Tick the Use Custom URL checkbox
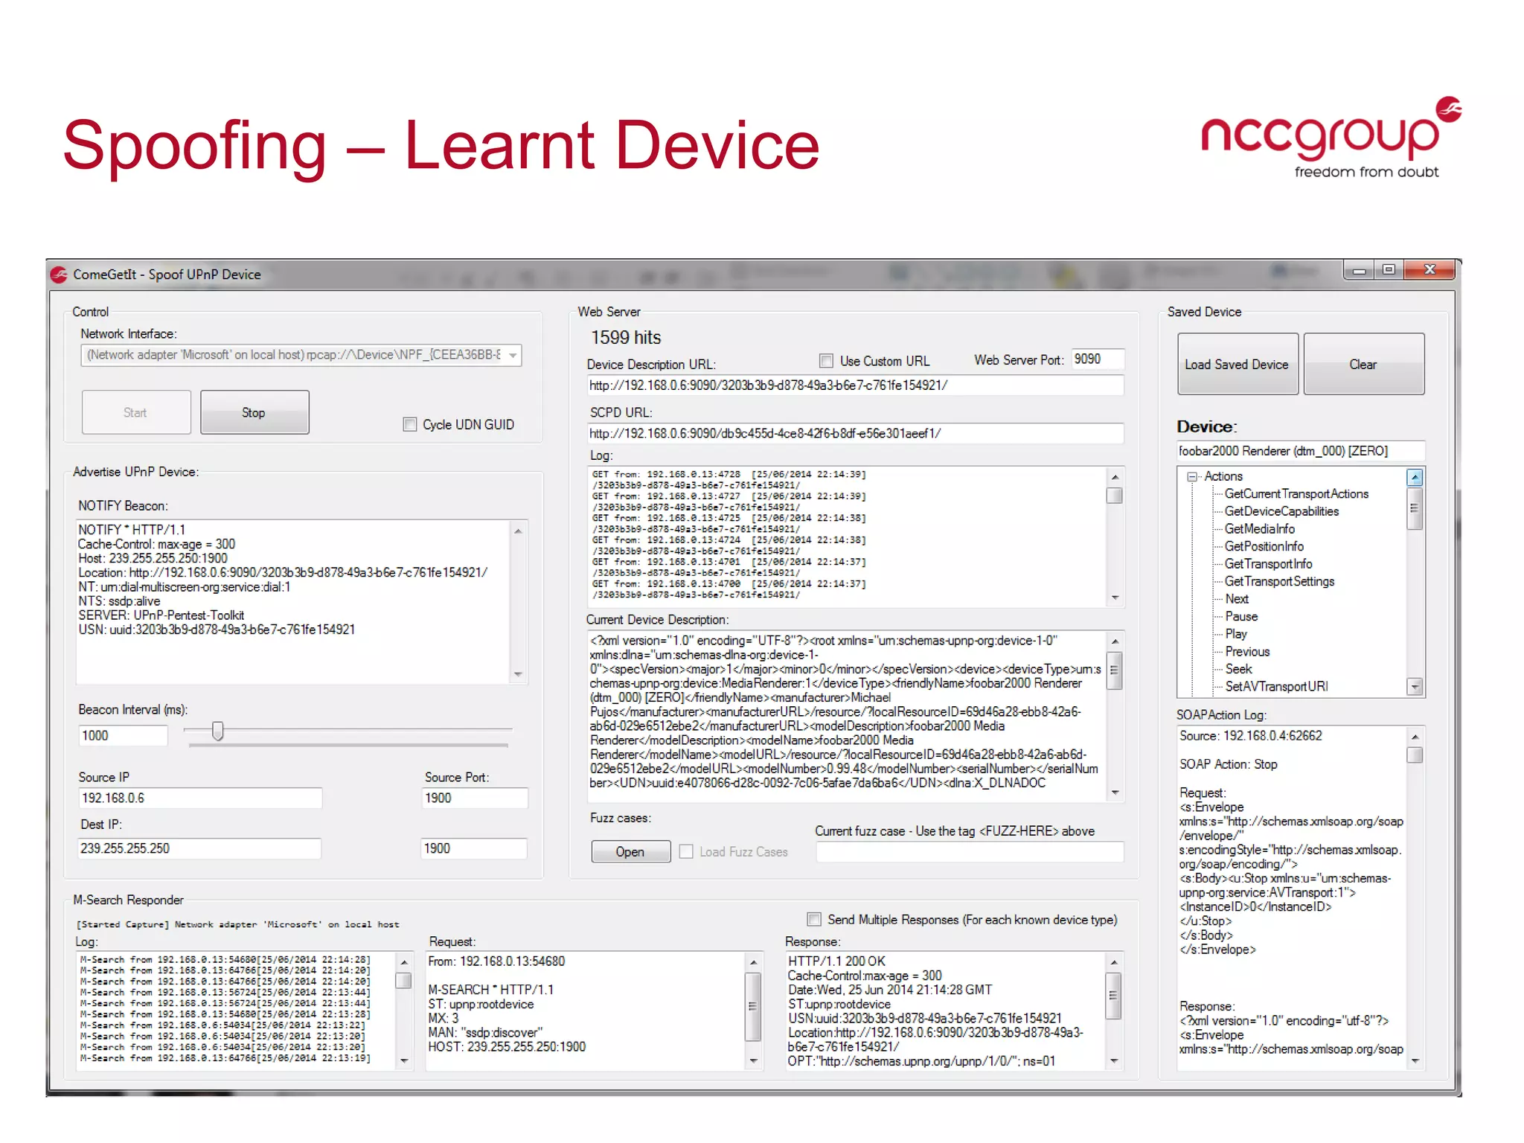This screenshot has width=1524, height=1143. [x=826, y=361]
